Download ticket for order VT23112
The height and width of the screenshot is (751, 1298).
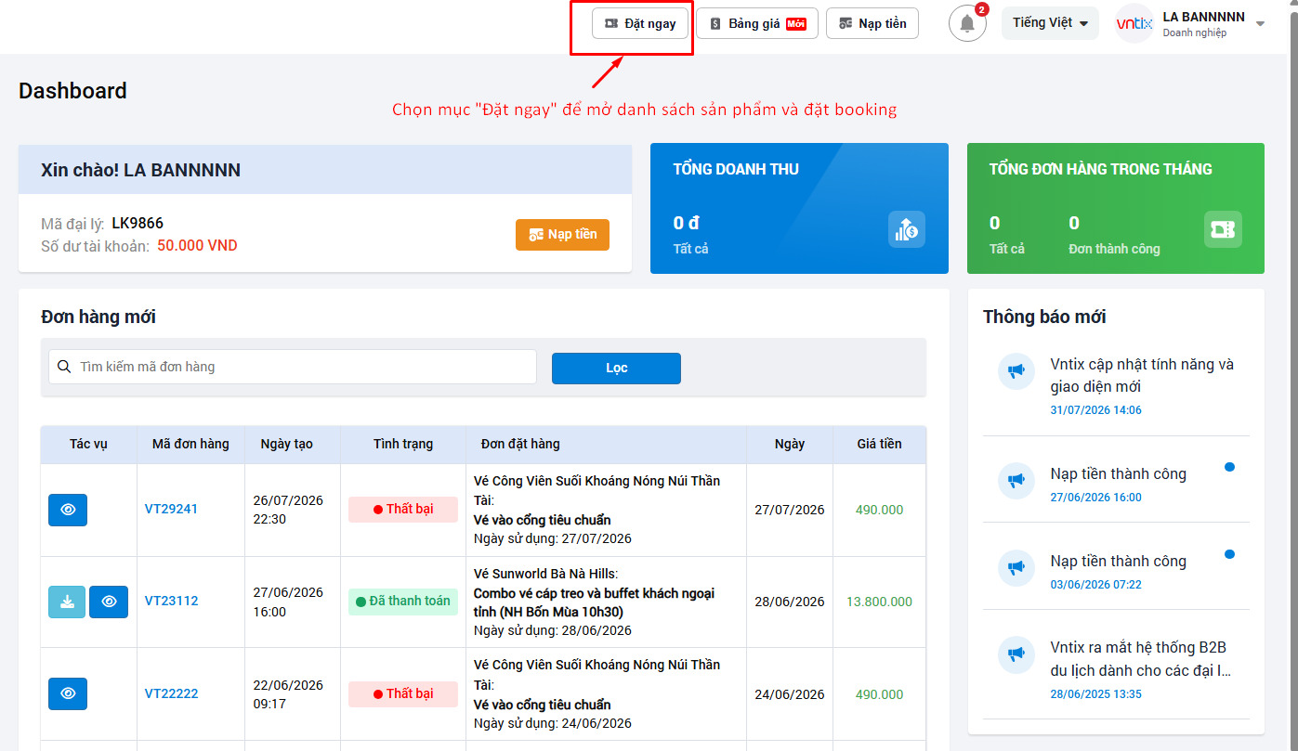tap(67, 602)
